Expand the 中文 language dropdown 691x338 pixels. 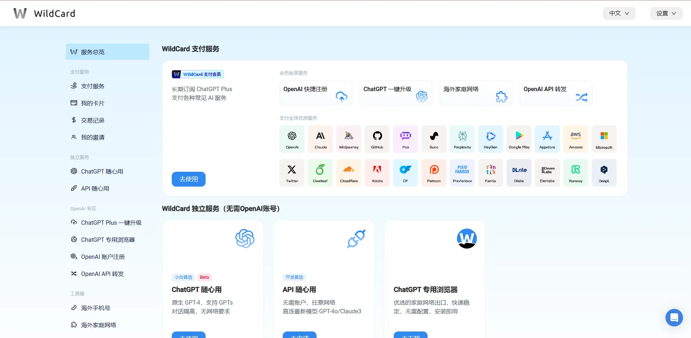[x=619, y=13]
